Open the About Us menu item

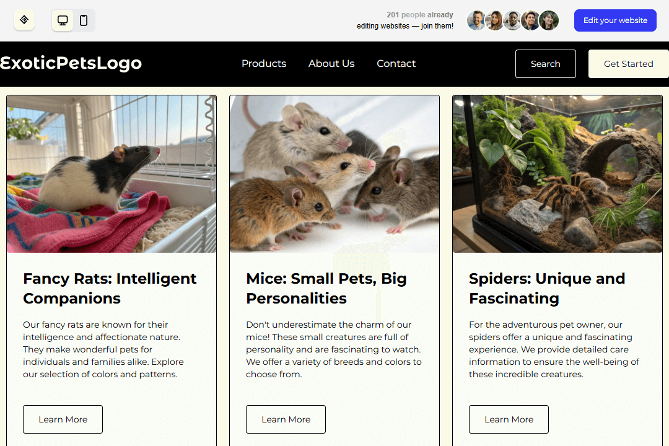coord(331,64)
